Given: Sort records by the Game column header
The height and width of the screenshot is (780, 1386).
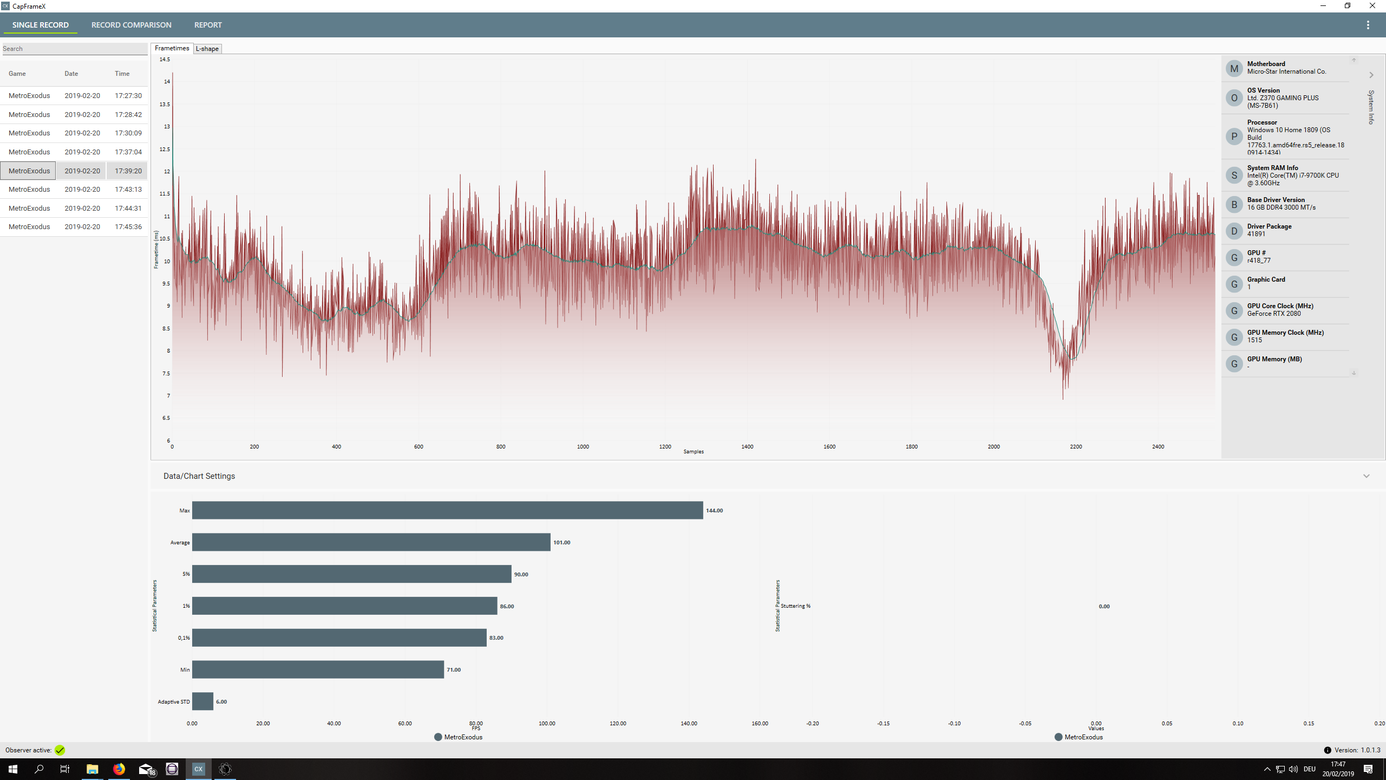Looking at the screenshot, I should click(17, 74).
